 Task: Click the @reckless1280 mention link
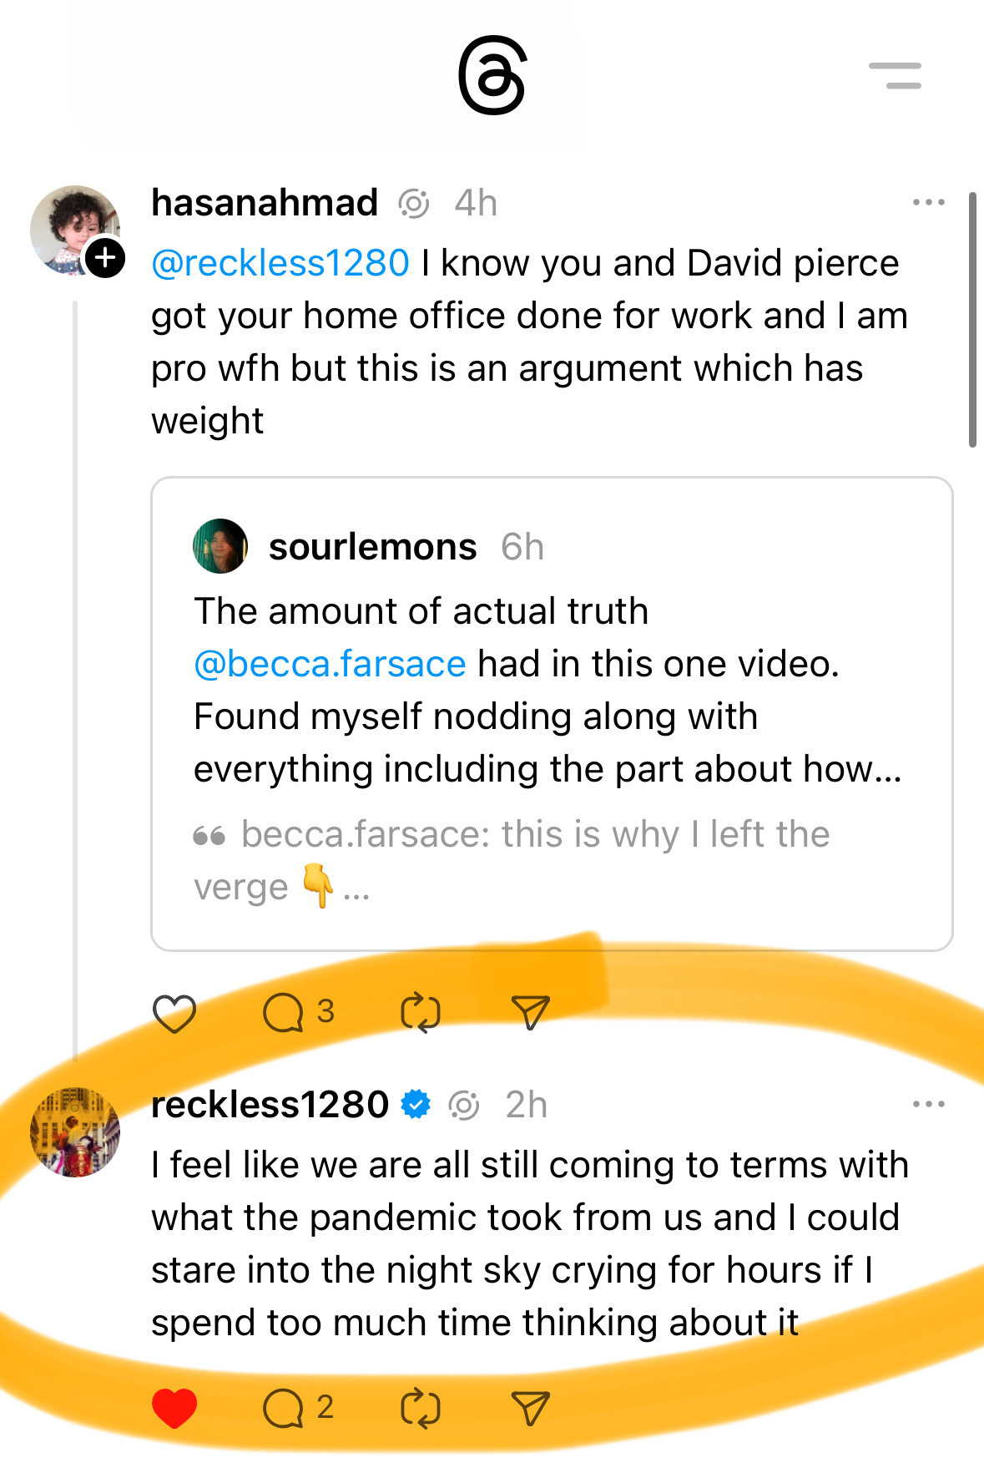[x=280, y=263]
